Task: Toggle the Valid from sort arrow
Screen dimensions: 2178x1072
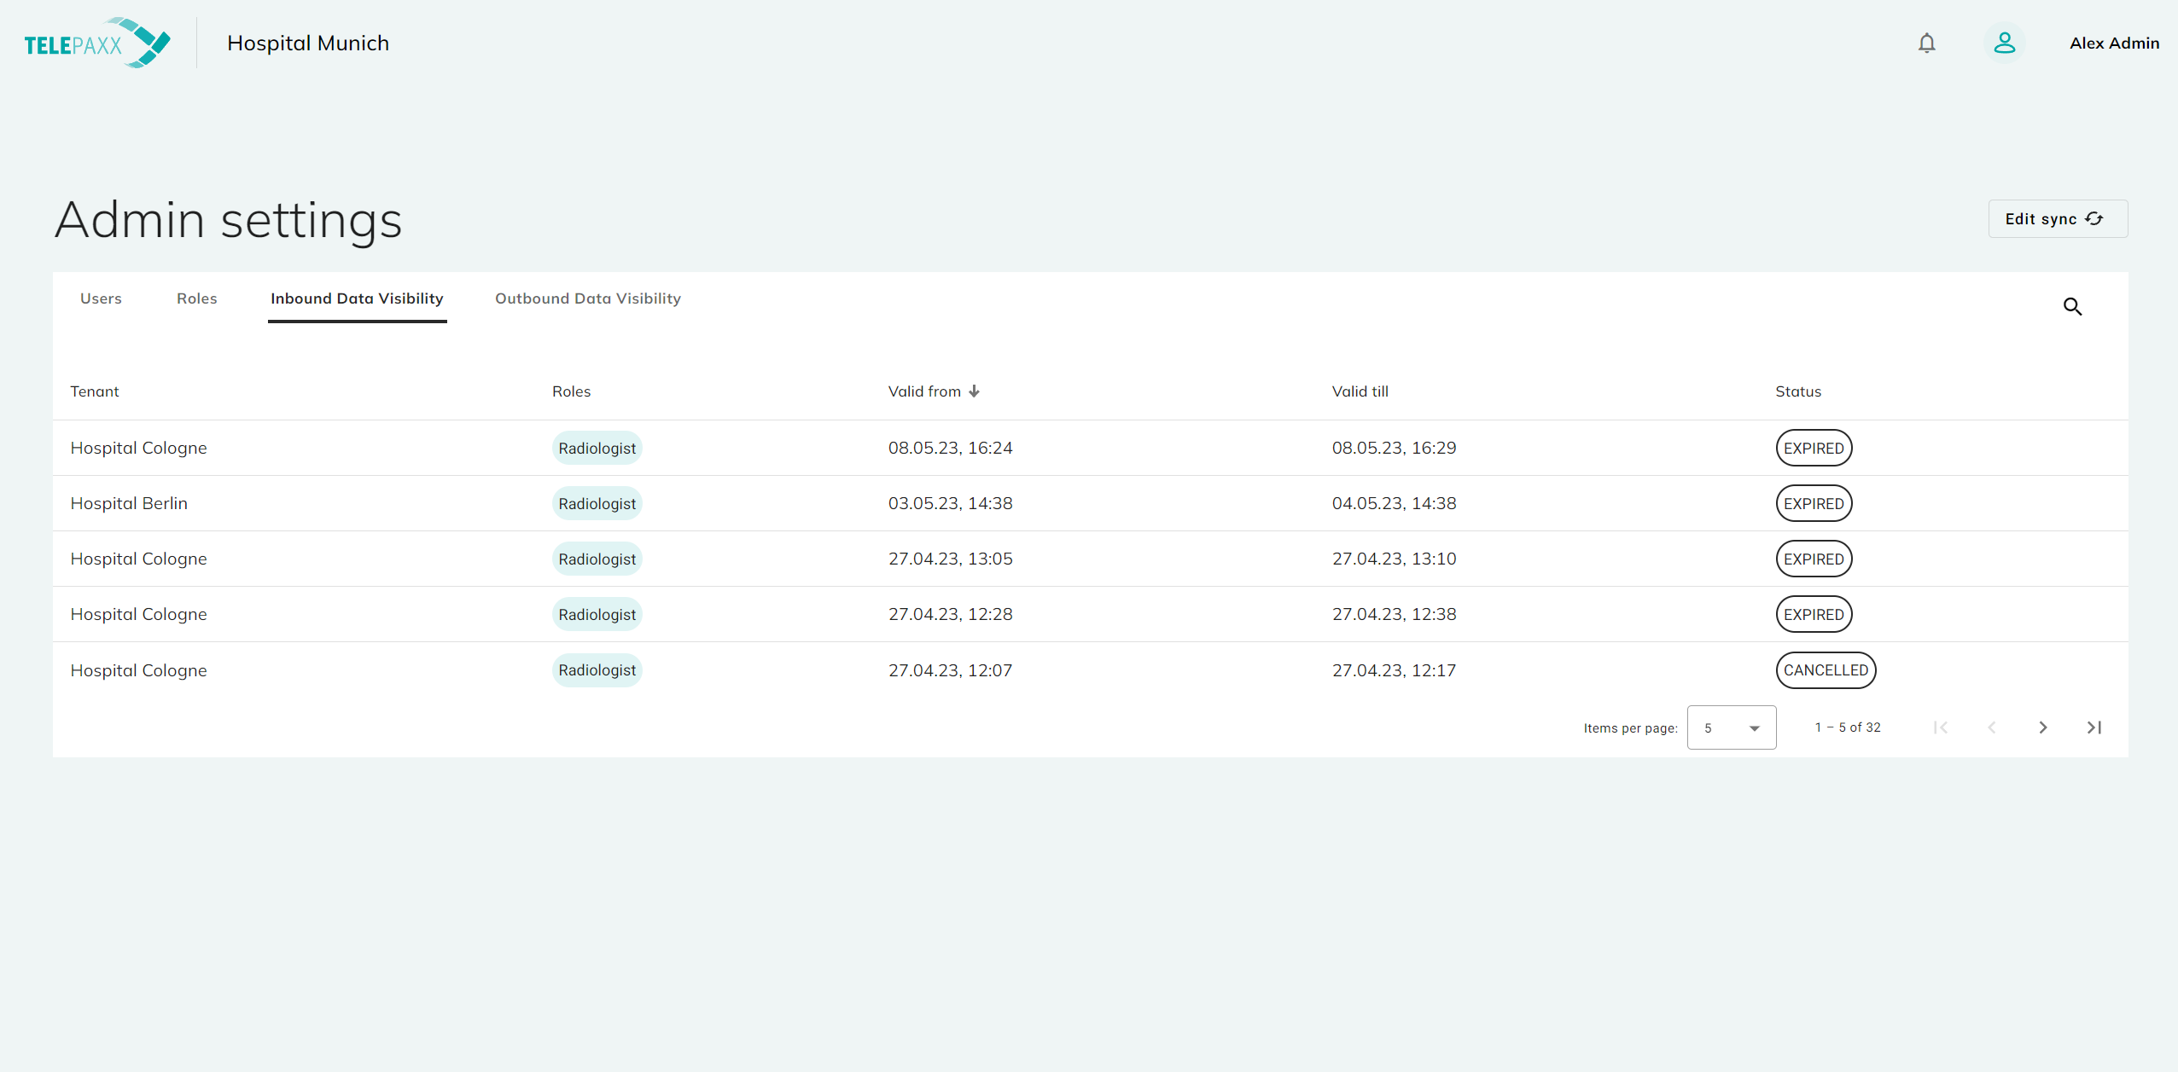Action: coord(974,391)
